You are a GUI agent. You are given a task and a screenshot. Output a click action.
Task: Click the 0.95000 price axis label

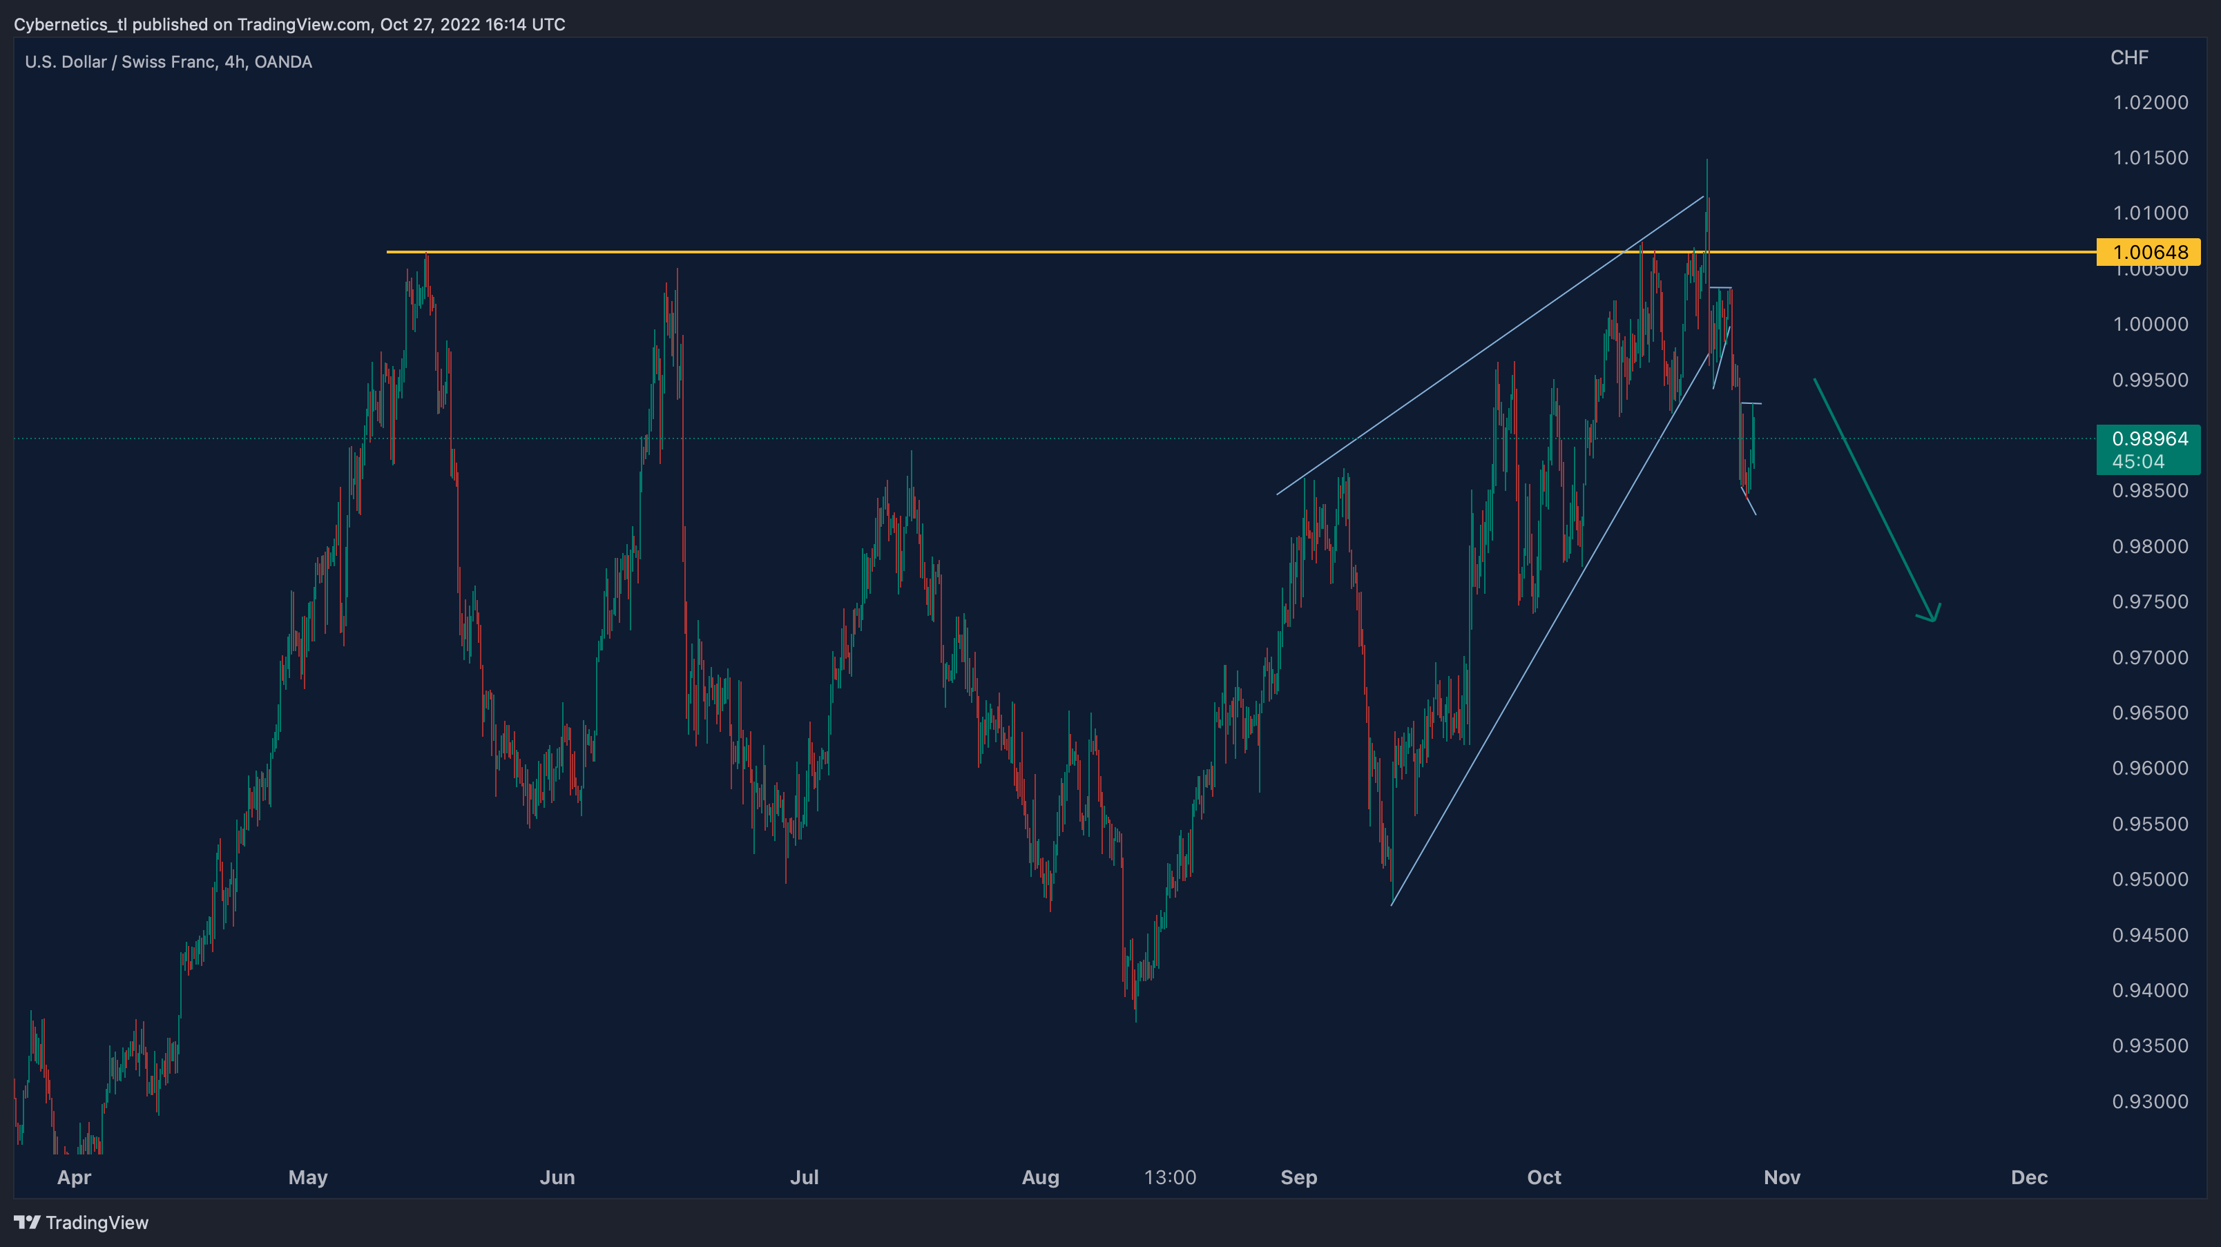2151,879
